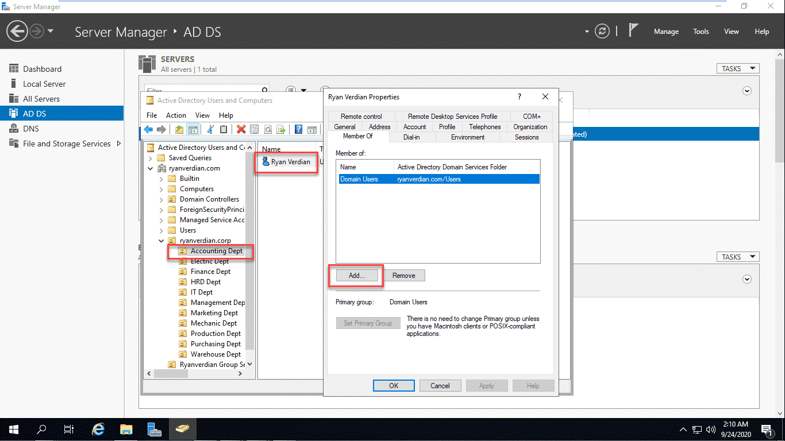Click the Add... button

click(356, 276)
